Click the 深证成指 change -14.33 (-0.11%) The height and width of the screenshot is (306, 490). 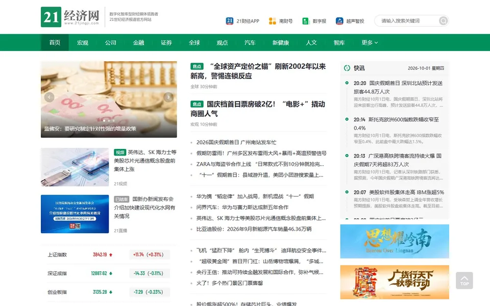tap(149, 273)
